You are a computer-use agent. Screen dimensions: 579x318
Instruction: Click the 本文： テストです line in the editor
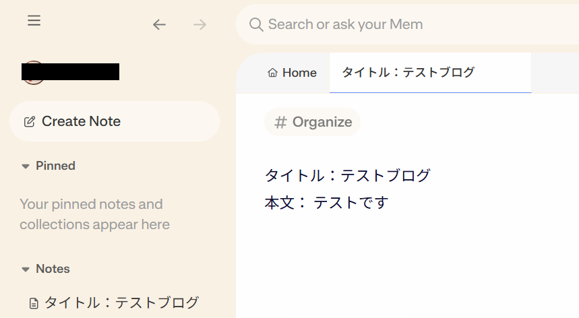tap(327, 202)
